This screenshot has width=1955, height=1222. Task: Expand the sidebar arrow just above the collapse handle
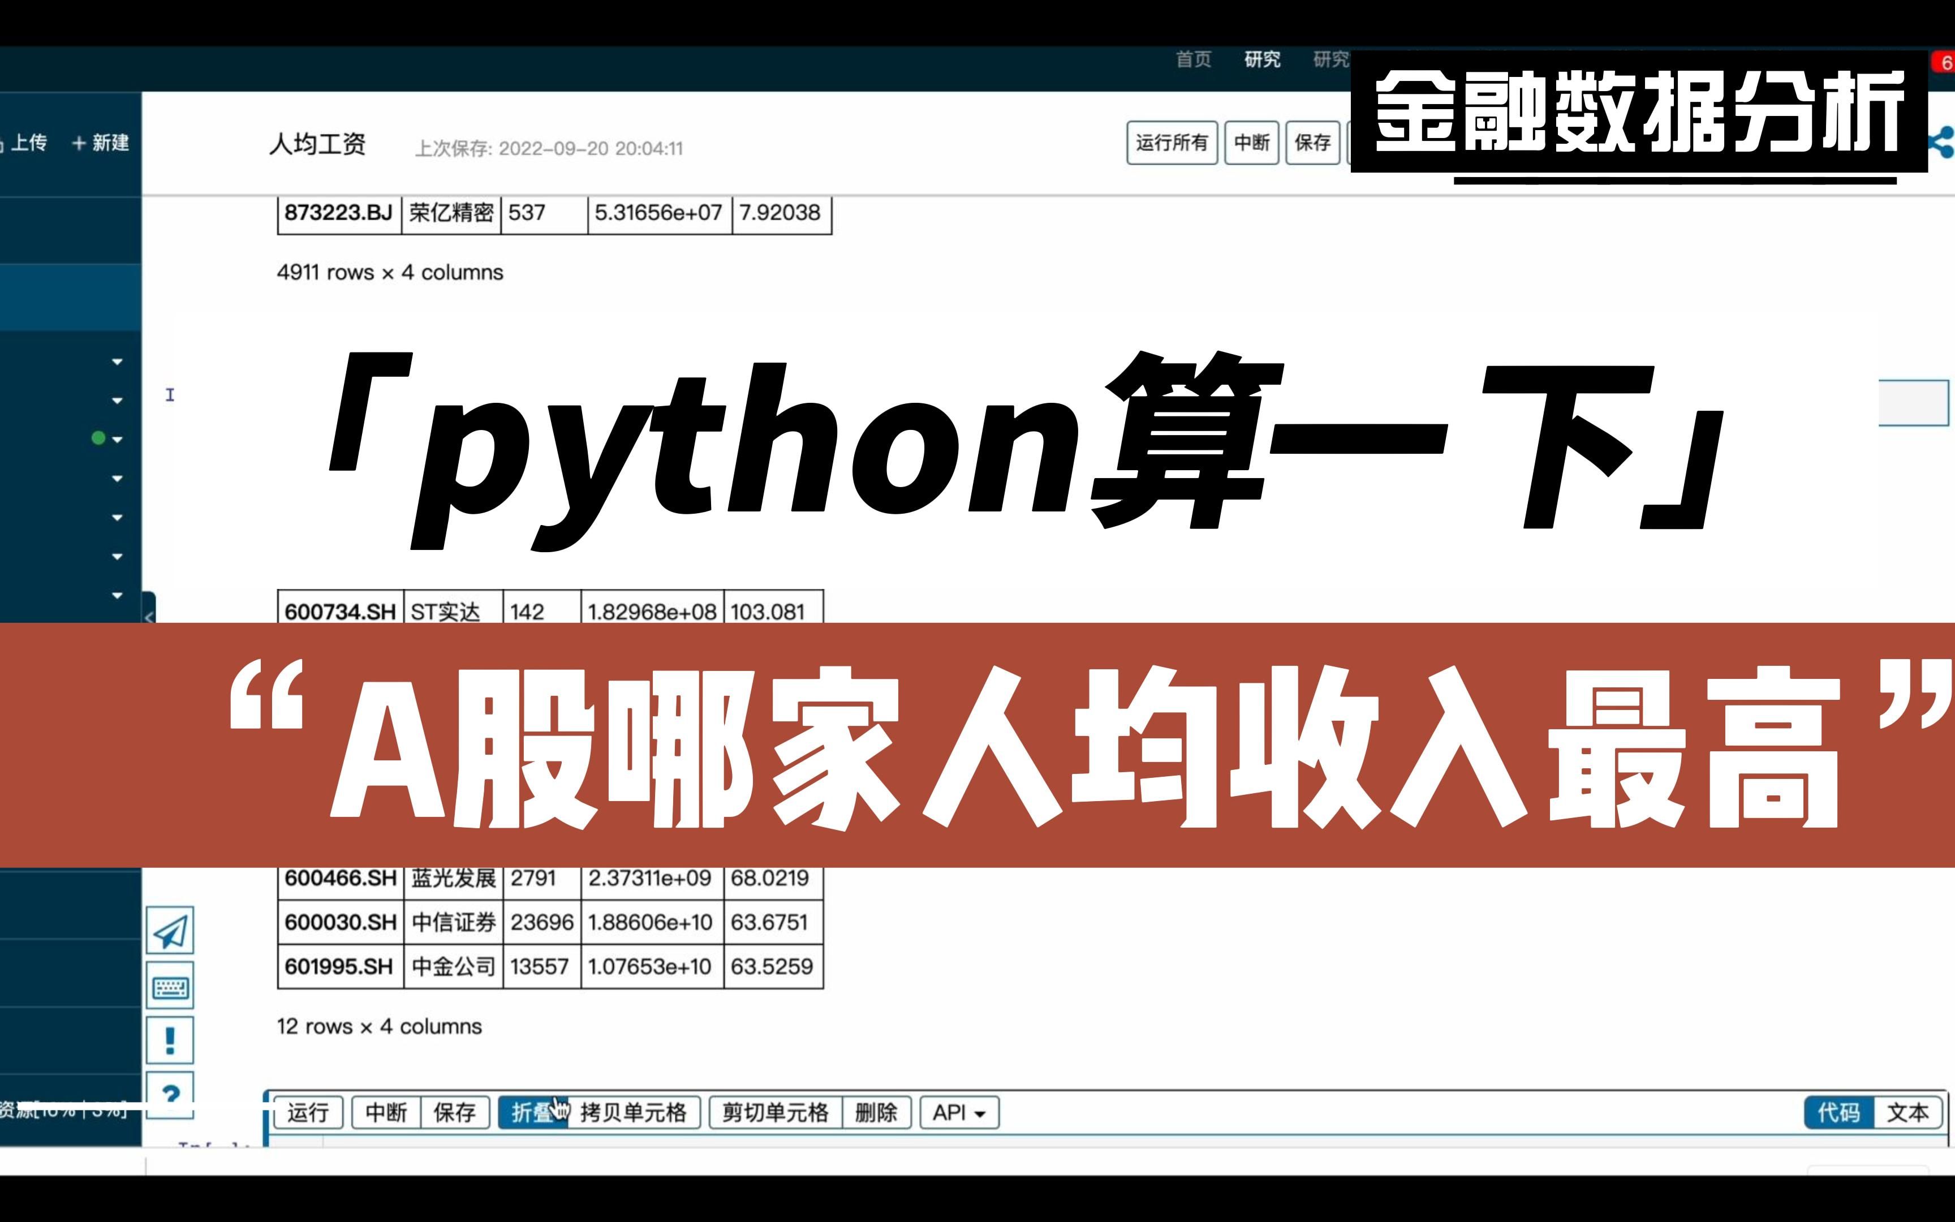point(117,595)
